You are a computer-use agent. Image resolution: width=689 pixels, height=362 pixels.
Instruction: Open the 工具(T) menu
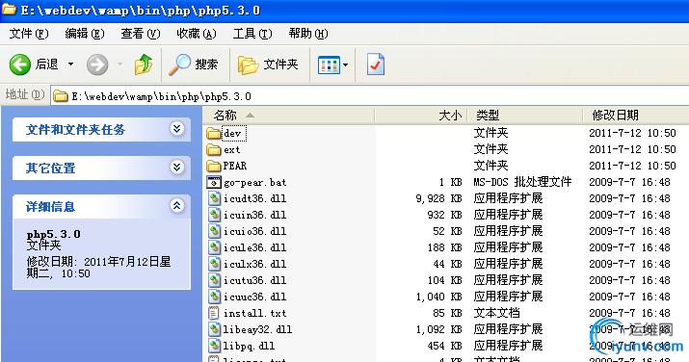(252, 34)
